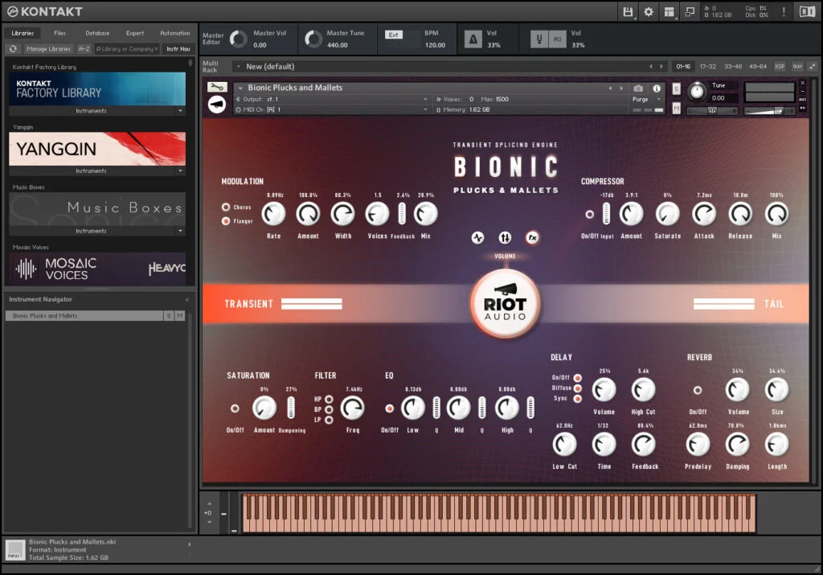Switch to the Automation tab
Viewport: 823px width, 575px height.
coord(175,33)
